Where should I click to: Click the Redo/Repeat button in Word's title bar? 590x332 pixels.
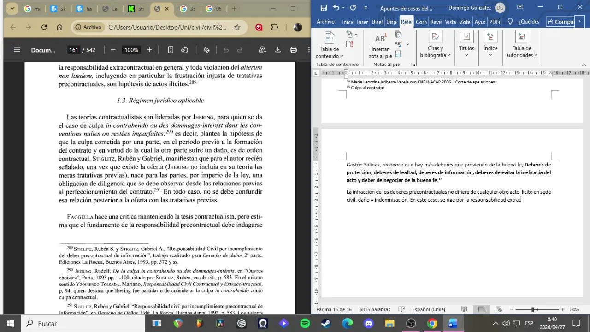click(x=353, y=8)
